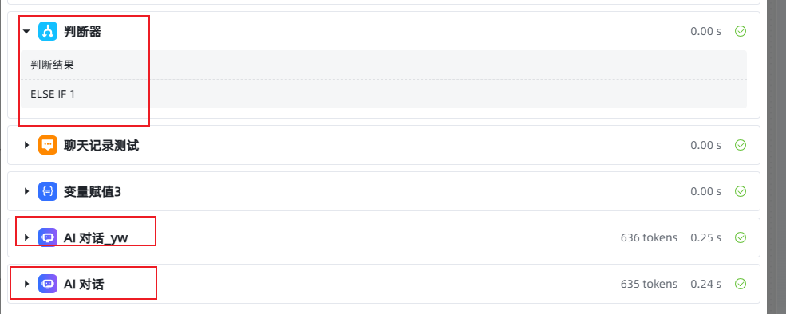Click green success checkmark on AI 对话 row
Viewport: 786px width, 314px height.
tap(741, 284)
